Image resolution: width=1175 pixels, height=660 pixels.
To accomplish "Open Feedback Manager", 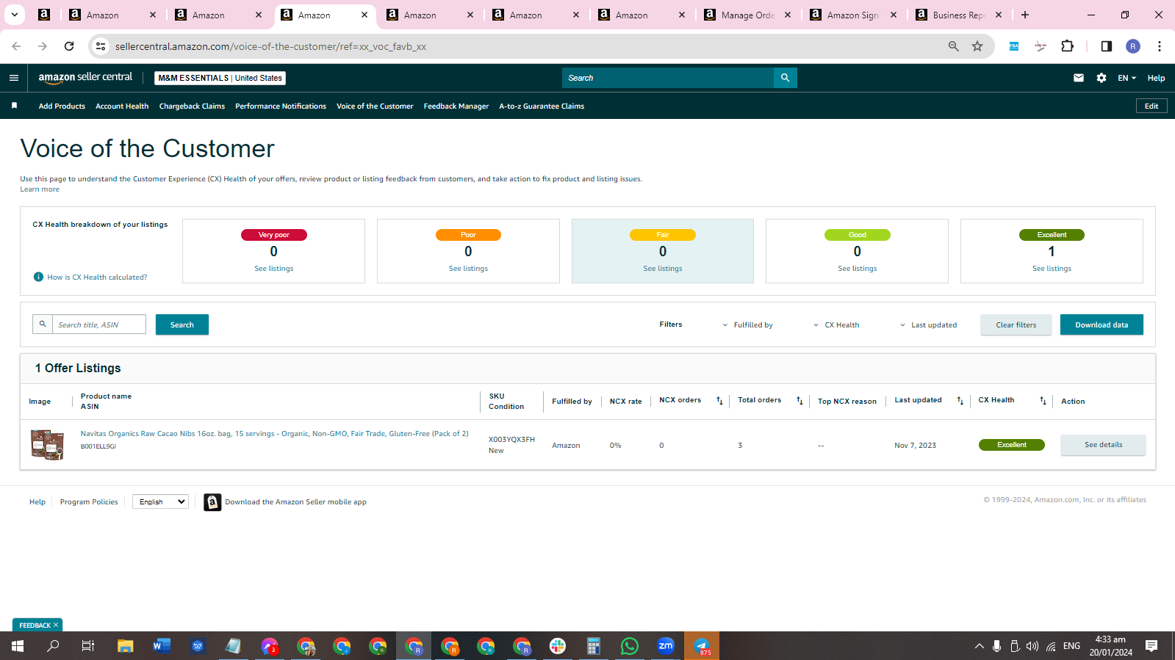I will pyautogui.click(x=456, y=106).
